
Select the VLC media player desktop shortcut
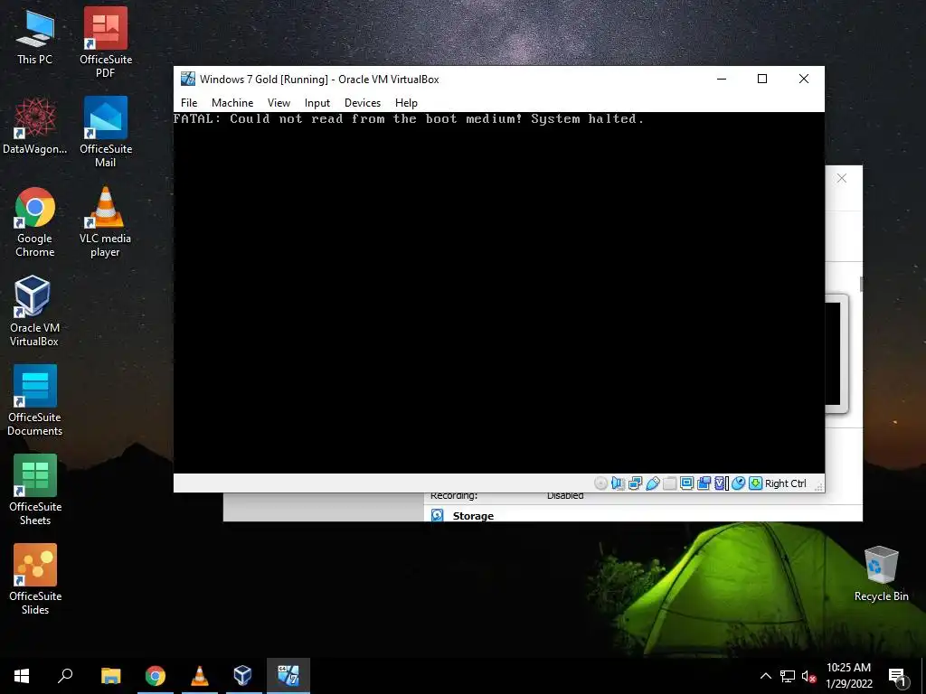[105, 222]
